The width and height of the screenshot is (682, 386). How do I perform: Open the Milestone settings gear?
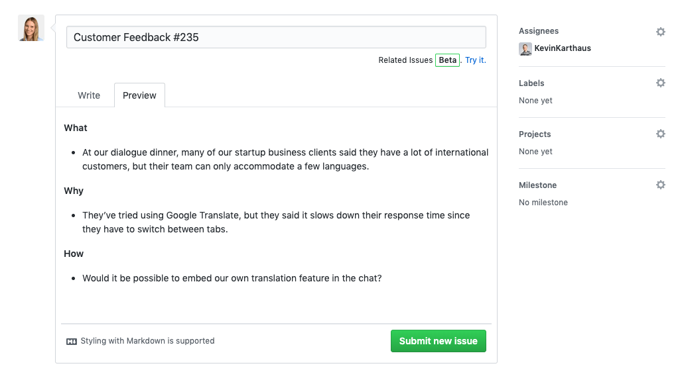click(661, 185)
